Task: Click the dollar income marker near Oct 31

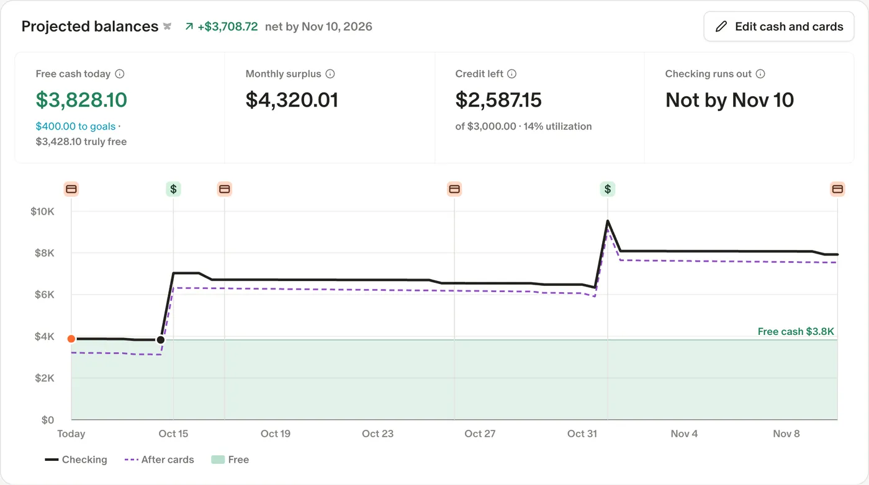Action: [x=608, y=189]
